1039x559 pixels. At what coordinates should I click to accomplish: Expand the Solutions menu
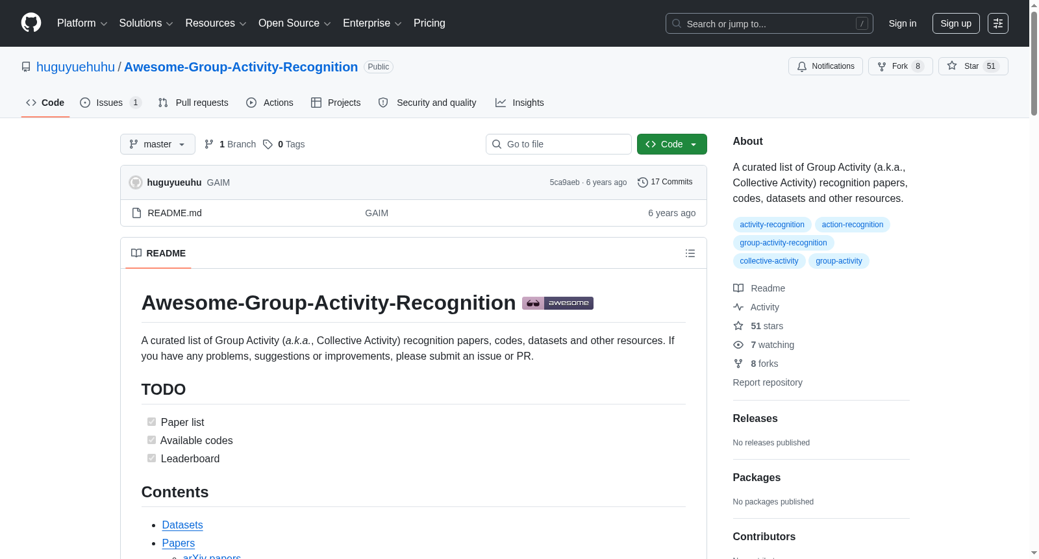[x=146, y=23]
